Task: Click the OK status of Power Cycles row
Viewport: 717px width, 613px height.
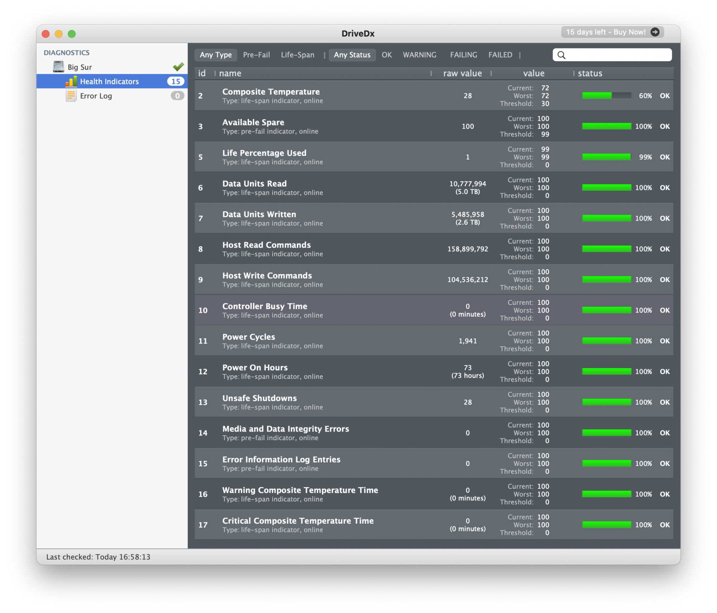Action: [x=665, y=341]
